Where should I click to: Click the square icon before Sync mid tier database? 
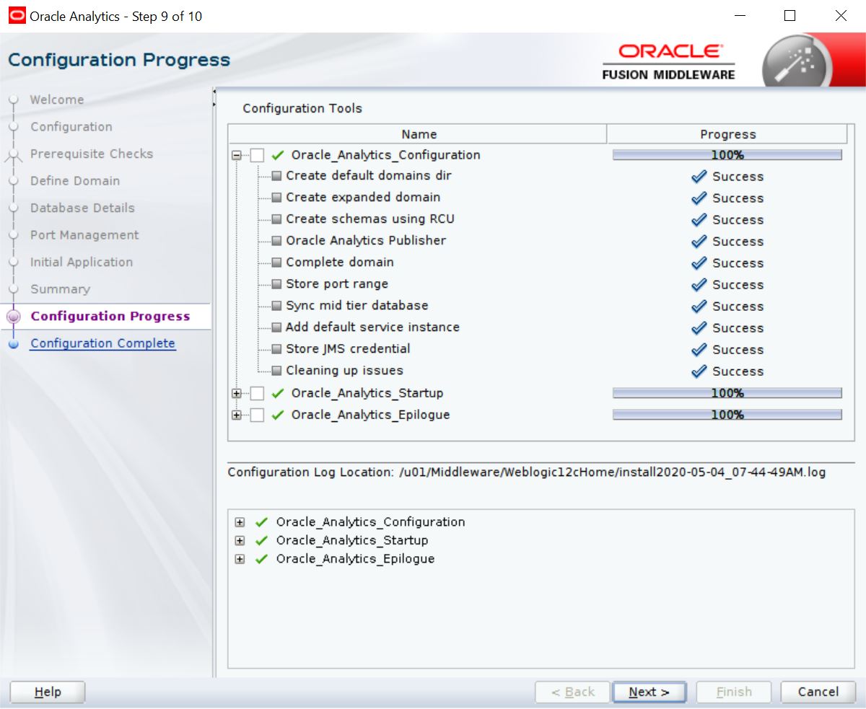[276, 306]
